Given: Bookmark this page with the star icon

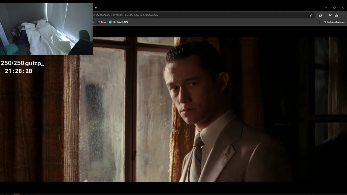Looking at the screenshot, I should coord(311,15).
